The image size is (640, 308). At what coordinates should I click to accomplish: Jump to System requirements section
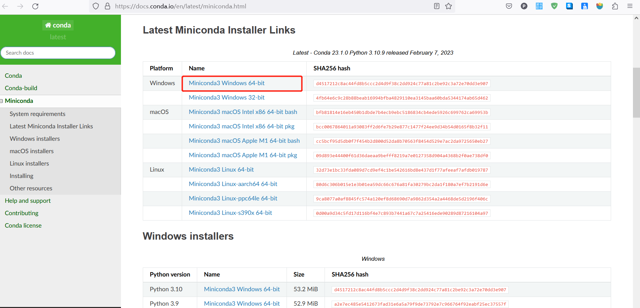pos(38,114)
